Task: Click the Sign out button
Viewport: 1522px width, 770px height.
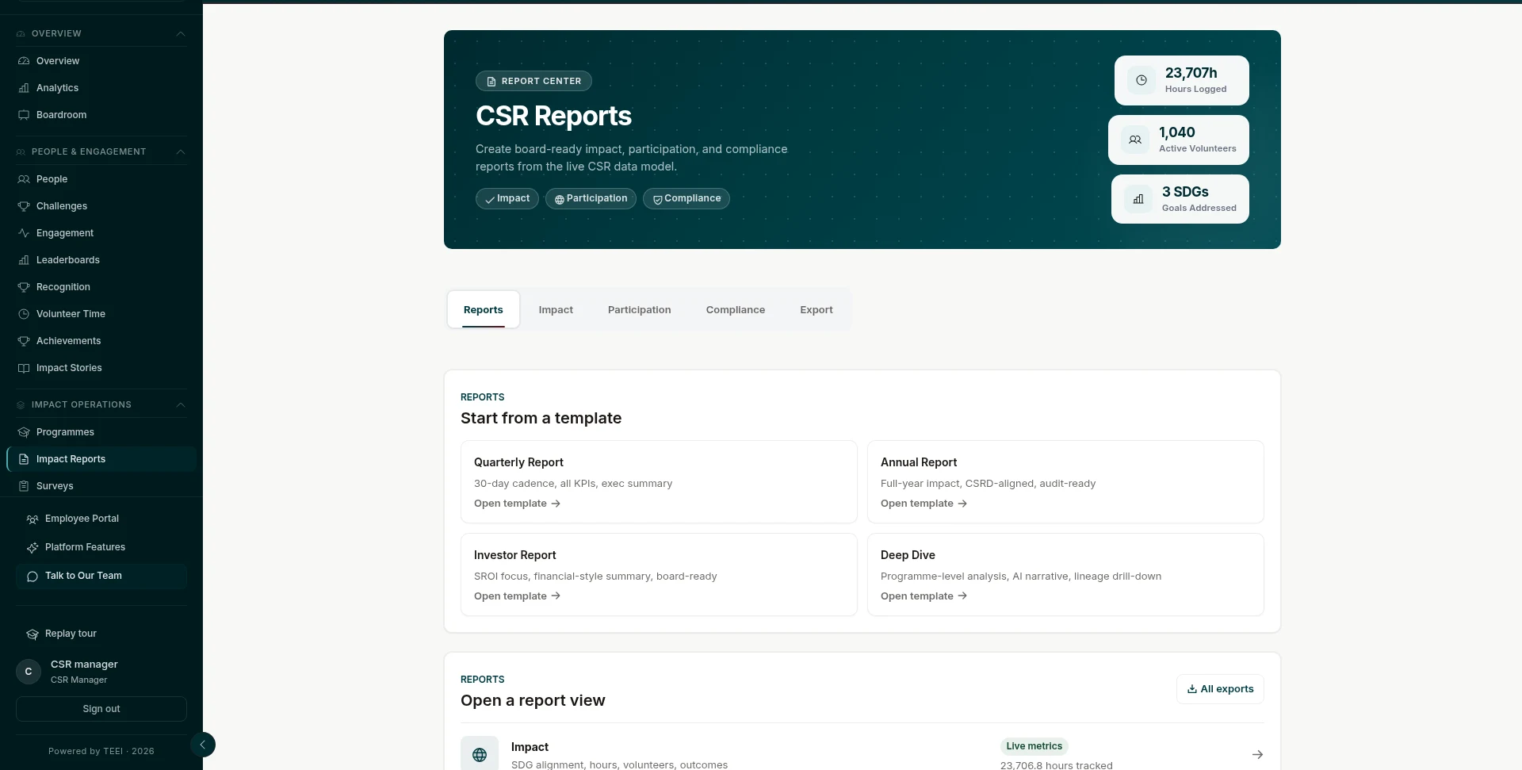Action: (x=101, y=709)
